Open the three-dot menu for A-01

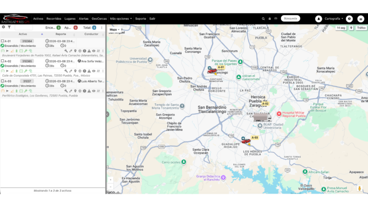point(103,51)
